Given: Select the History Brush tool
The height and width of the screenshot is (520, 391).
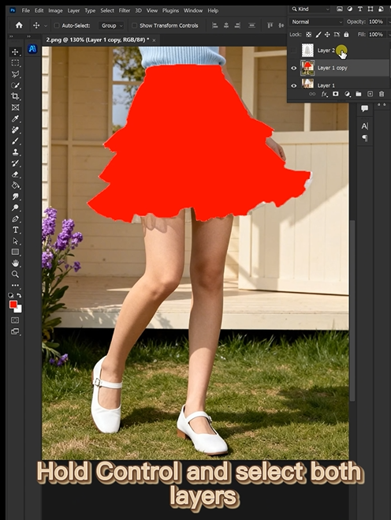Looking at the screenshot, I should [x=15, y=163].
